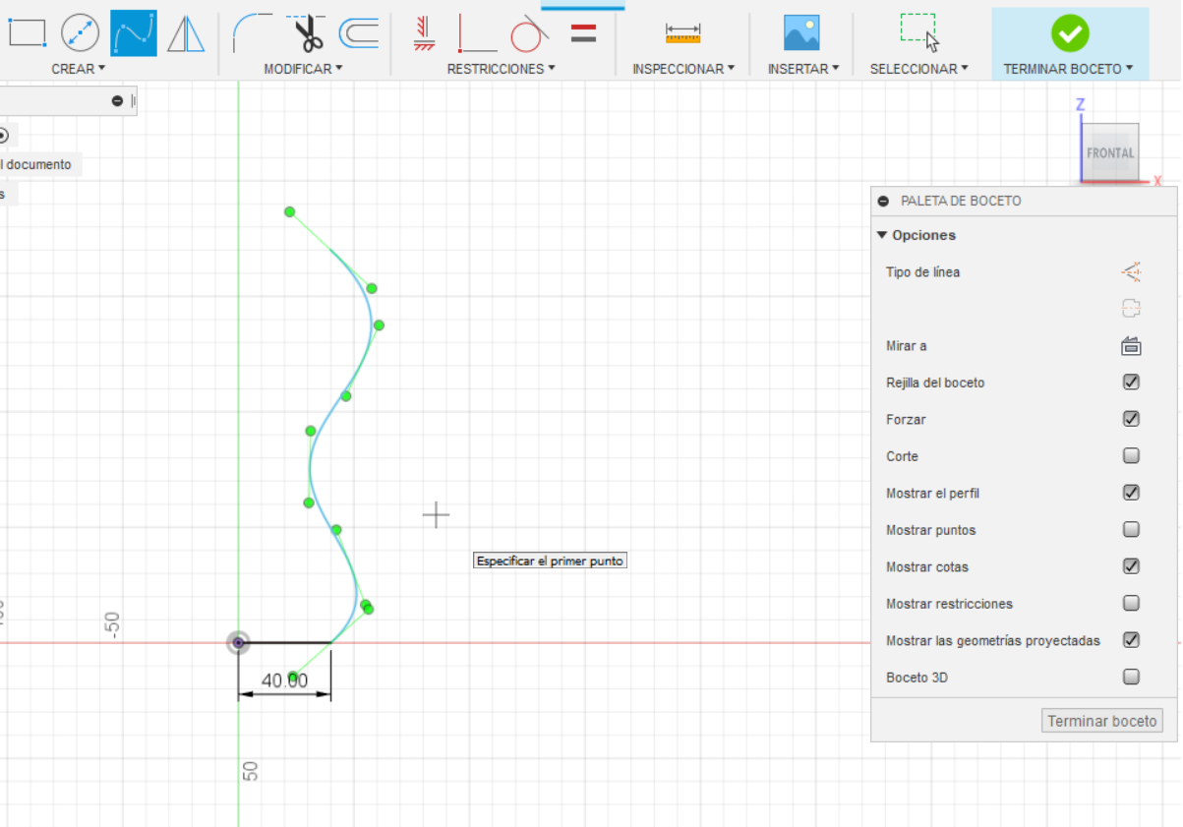Click the Measure ruler icon

tap(682, 33)
